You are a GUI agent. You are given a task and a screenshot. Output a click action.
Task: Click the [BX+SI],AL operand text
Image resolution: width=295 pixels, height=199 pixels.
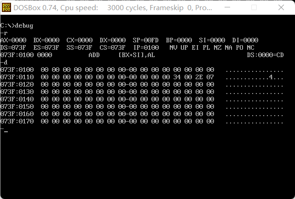pos(137,55)
